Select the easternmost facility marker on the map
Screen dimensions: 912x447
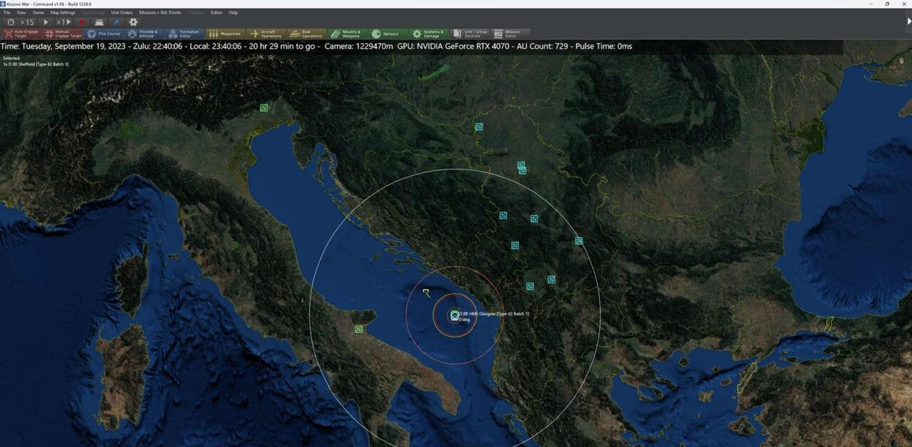pos(579,241)
